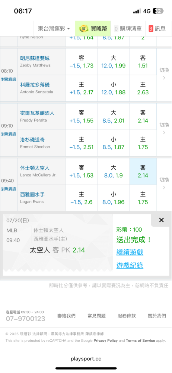This screenshot has width=172, height=373.
Task: Tap the 買噱幣 coin icon
Action: coord(83,29)
